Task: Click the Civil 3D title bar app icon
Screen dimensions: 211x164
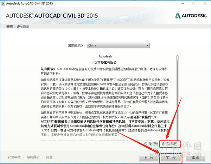Action: click(x=3, y=4)
